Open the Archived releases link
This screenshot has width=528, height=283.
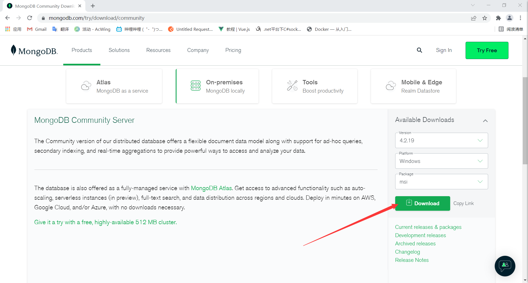tap(415, 244)
